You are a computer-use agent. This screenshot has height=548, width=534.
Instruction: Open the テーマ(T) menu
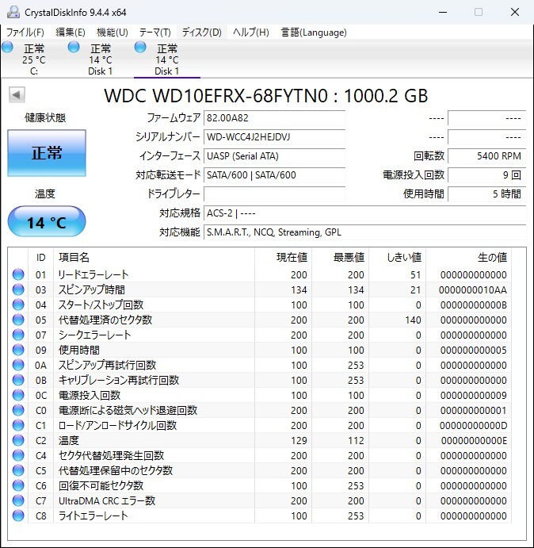tap(154, 33)
